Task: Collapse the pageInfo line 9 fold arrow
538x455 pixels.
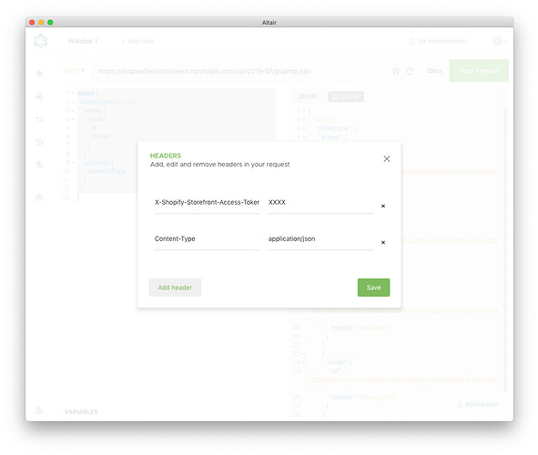Action: point(73,163)
